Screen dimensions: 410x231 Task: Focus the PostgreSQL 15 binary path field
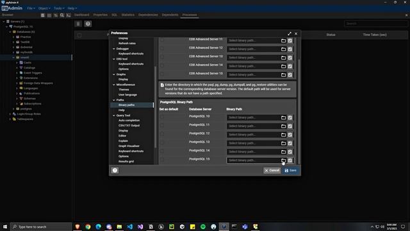tap(253, 160)
